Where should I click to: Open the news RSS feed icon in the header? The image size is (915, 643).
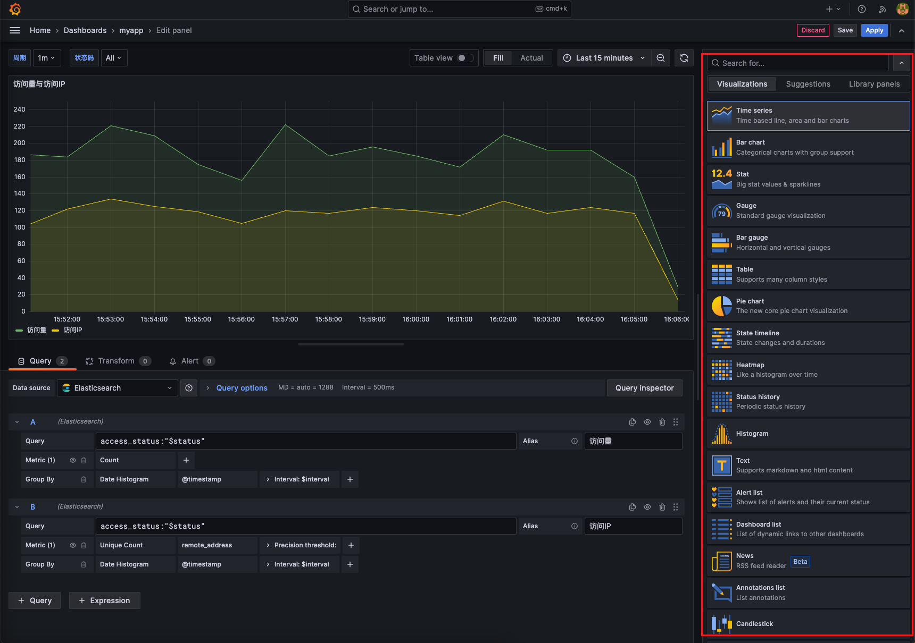click(x=883, y=9)
